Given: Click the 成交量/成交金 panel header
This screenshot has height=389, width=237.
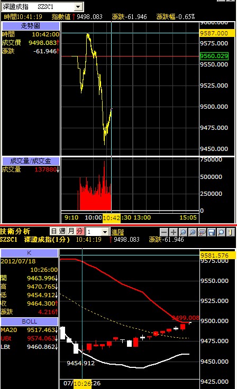Looking at the screenshot, I should pos(31,161).
